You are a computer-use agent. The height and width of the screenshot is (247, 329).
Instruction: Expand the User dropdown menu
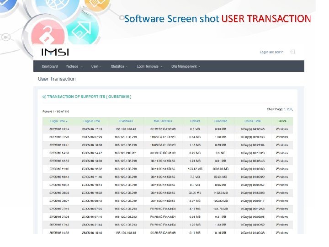click(96, 66)
